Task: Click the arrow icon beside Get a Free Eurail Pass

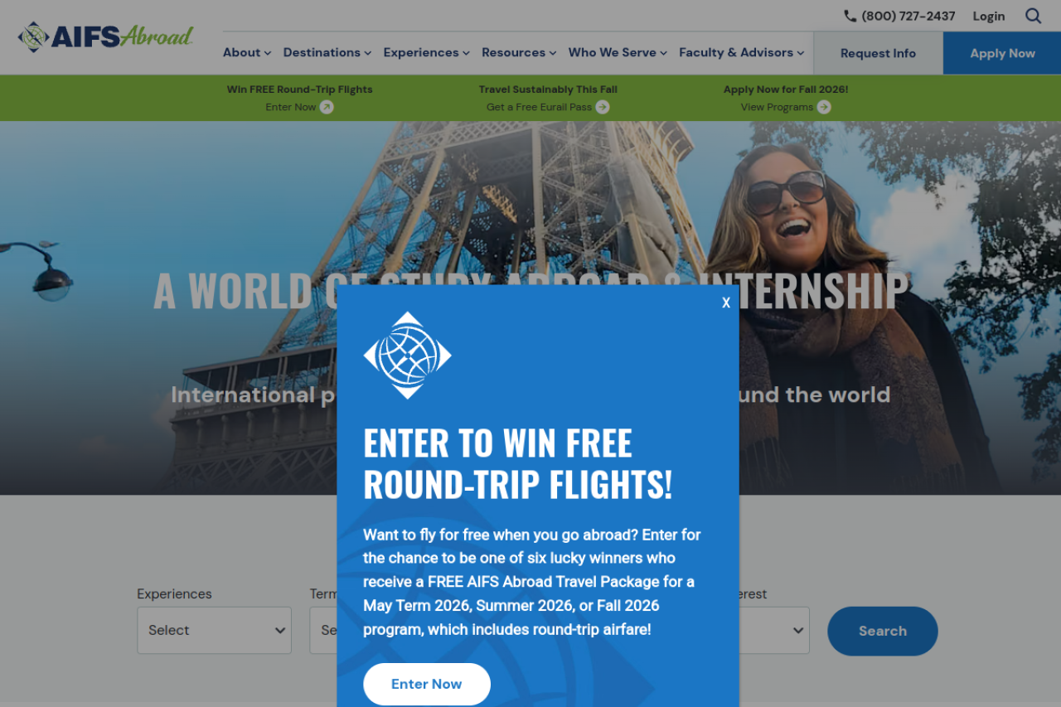Action: click(603, 107)
